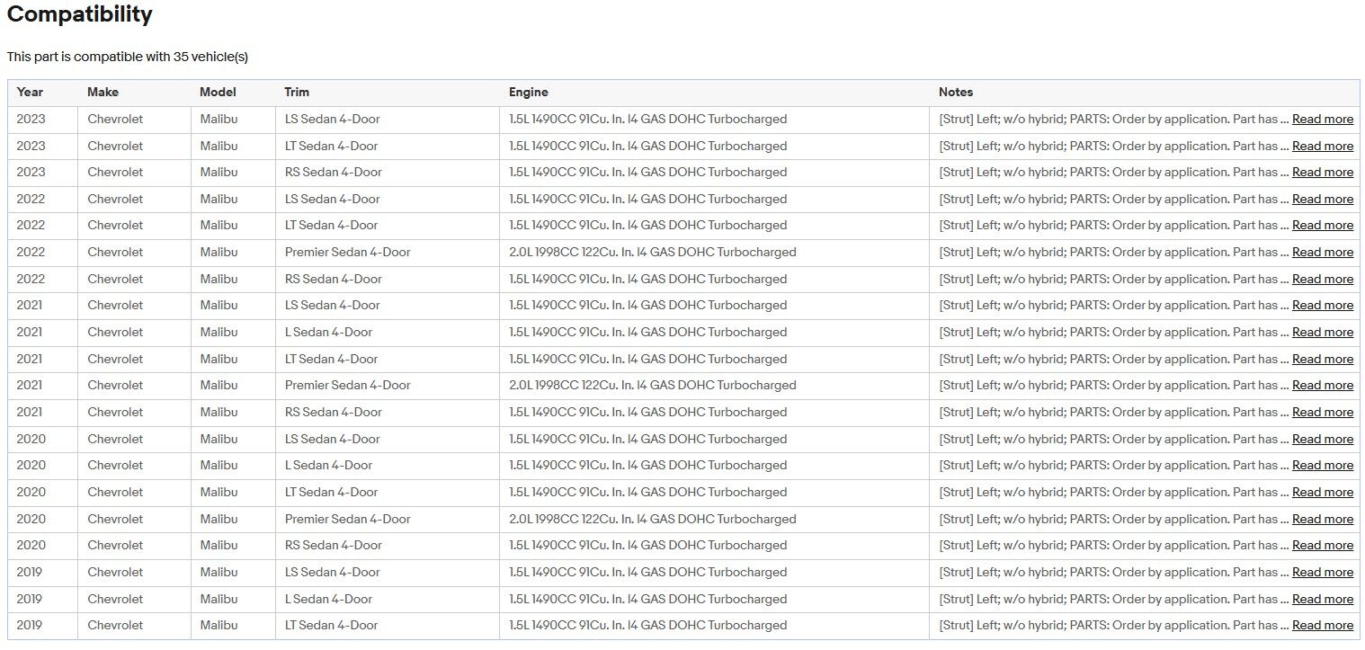Image resolution: width=1365 pixels, height=650 pixels.
Task: Click the Model column header
Action: (218, 92)
